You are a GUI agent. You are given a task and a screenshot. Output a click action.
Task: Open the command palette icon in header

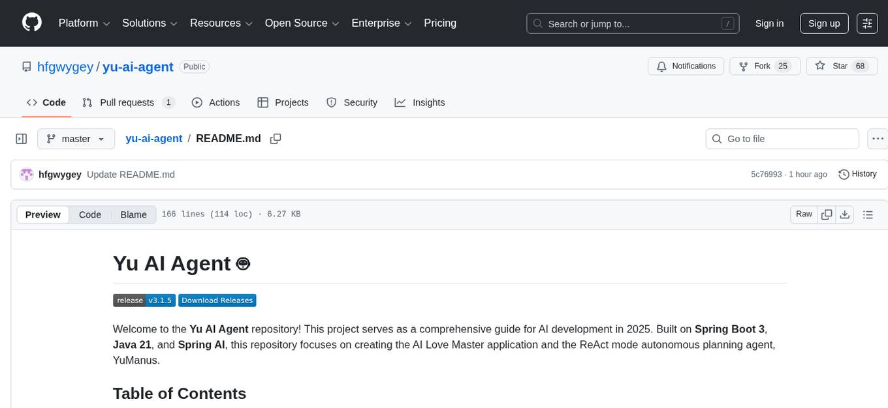click(x=867, y=23)
